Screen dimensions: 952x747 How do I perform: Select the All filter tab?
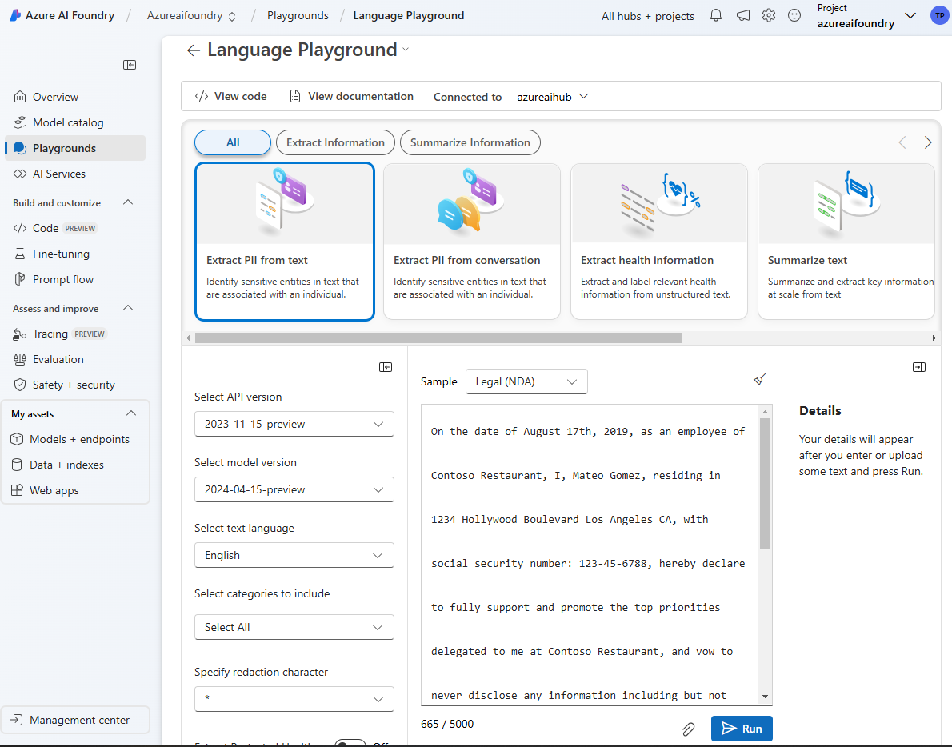point(233,142)
